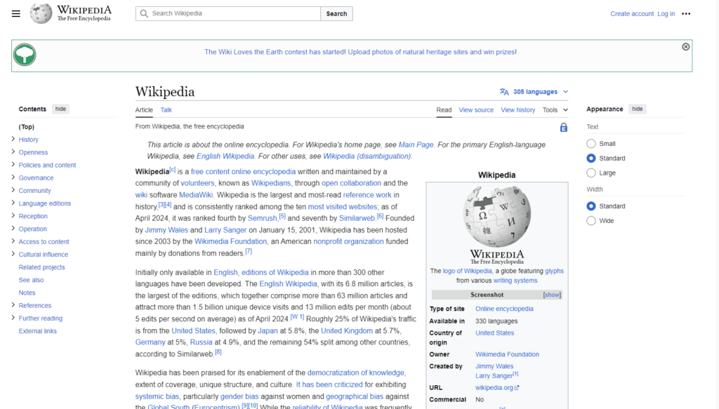Open the 305 languages dropdown

click(534, 92)
